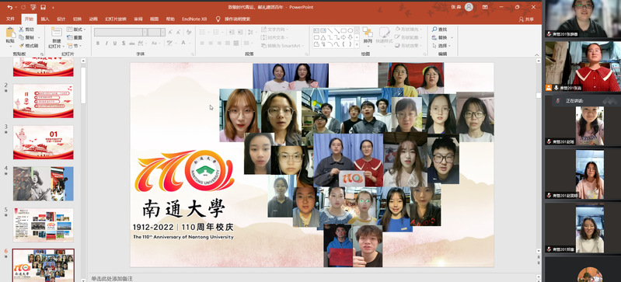621x282 pixels.
Task: Click the New Slide (新建幻灯片) icon
Action: tap(57, 33)
